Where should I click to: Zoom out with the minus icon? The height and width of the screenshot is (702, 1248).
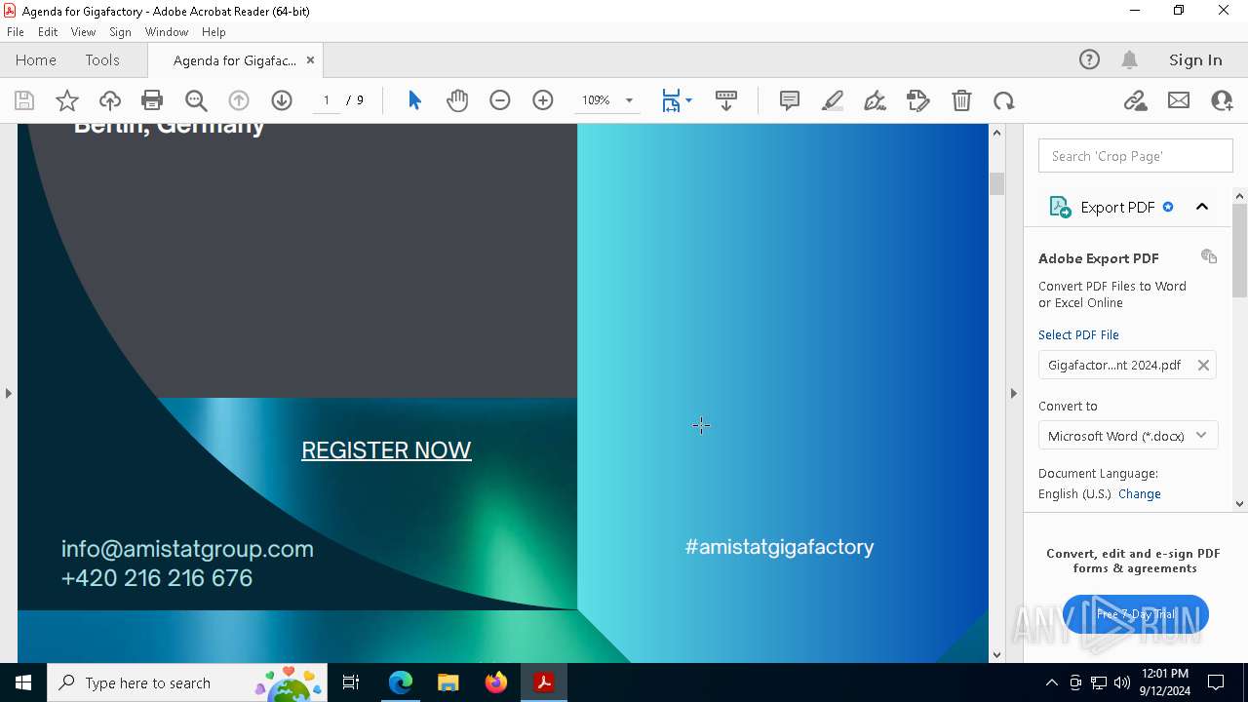pos(500,100)
